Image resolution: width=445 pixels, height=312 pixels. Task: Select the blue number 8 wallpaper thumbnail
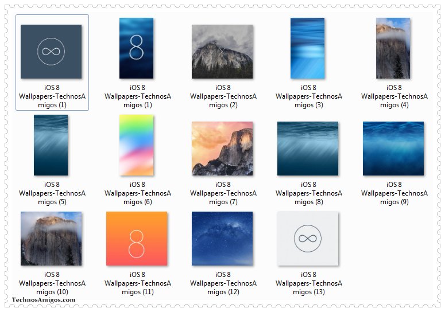tap(137, 48)
